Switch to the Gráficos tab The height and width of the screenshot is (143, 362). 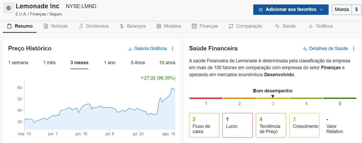coord(321,26)
